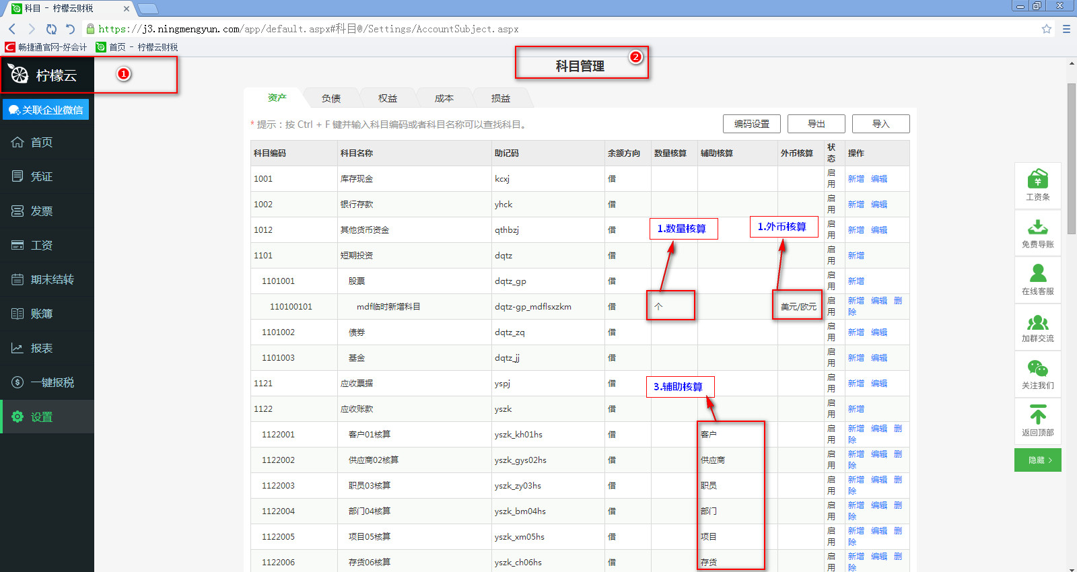This screenshot has width=1077, height=572.
Task: Collapse the side panel with 隐藏 button
Action: 1037,460
